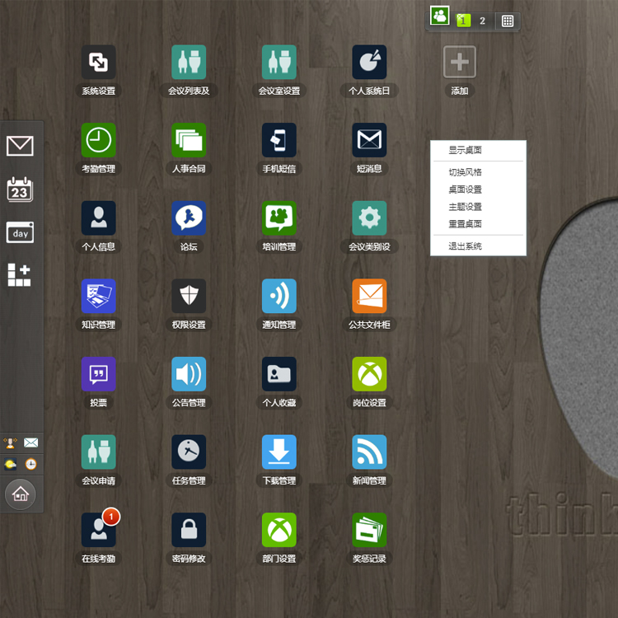Open the 岗位设置 icon

(369, 374)
